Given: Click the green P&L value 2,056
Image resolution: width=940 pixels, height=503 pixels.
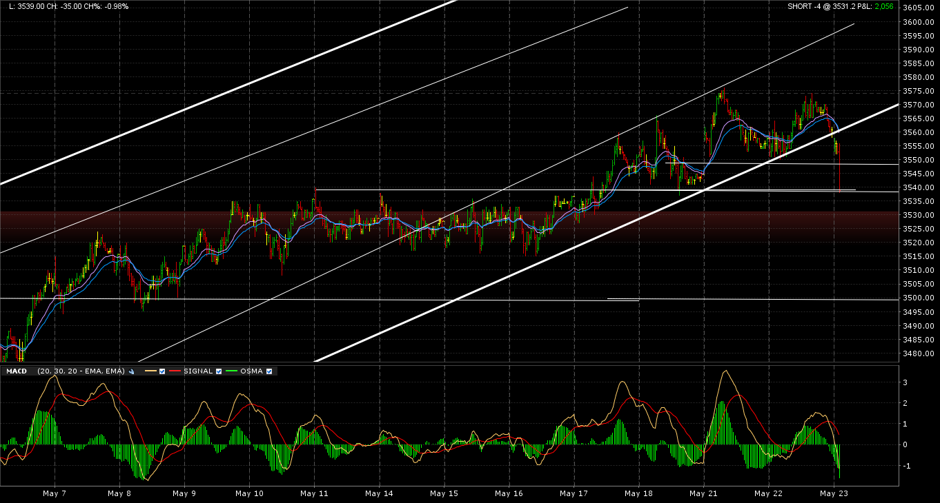Looking at the screenshot, I should click(x=884, y=6).
